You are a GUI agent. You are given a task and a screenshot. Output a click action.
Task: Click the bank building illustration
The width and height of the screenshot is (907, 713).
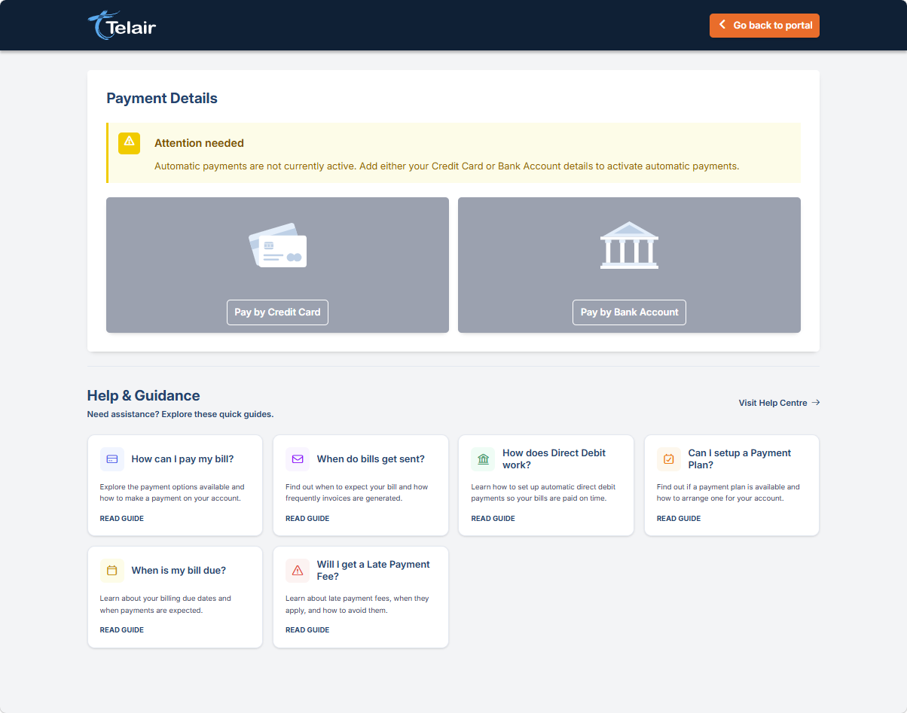[629, 245]
